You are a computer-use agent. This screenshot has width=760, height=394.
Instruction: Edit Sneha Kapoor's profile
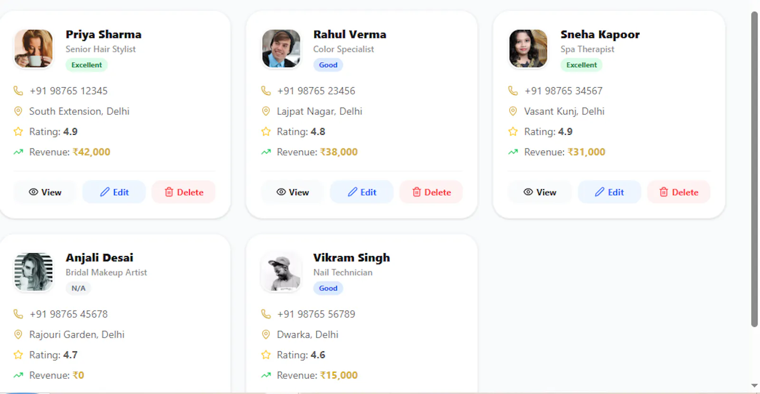click(609, 192)
